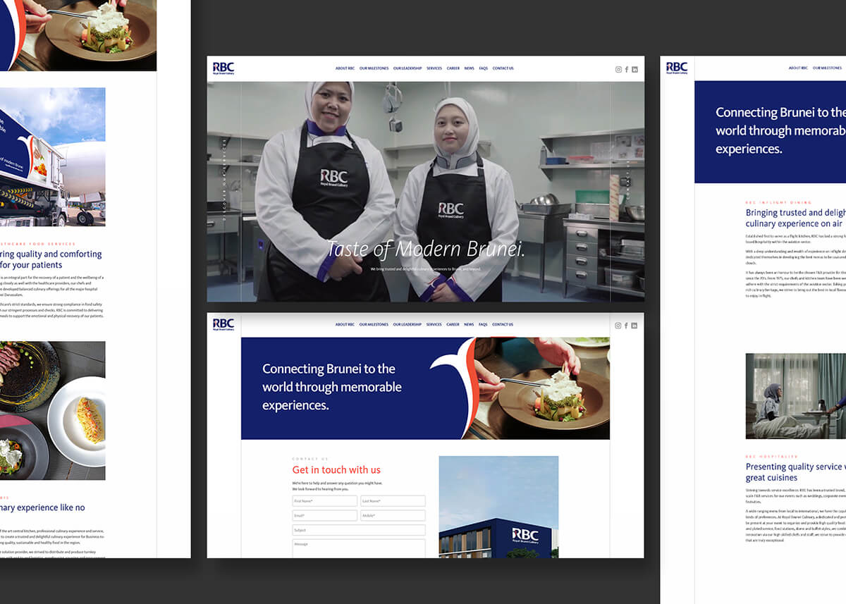Click Our Milestones on the right-side page header
Image resolution: width=846 pixels, height=604 pixels.
tap(828, 68)
